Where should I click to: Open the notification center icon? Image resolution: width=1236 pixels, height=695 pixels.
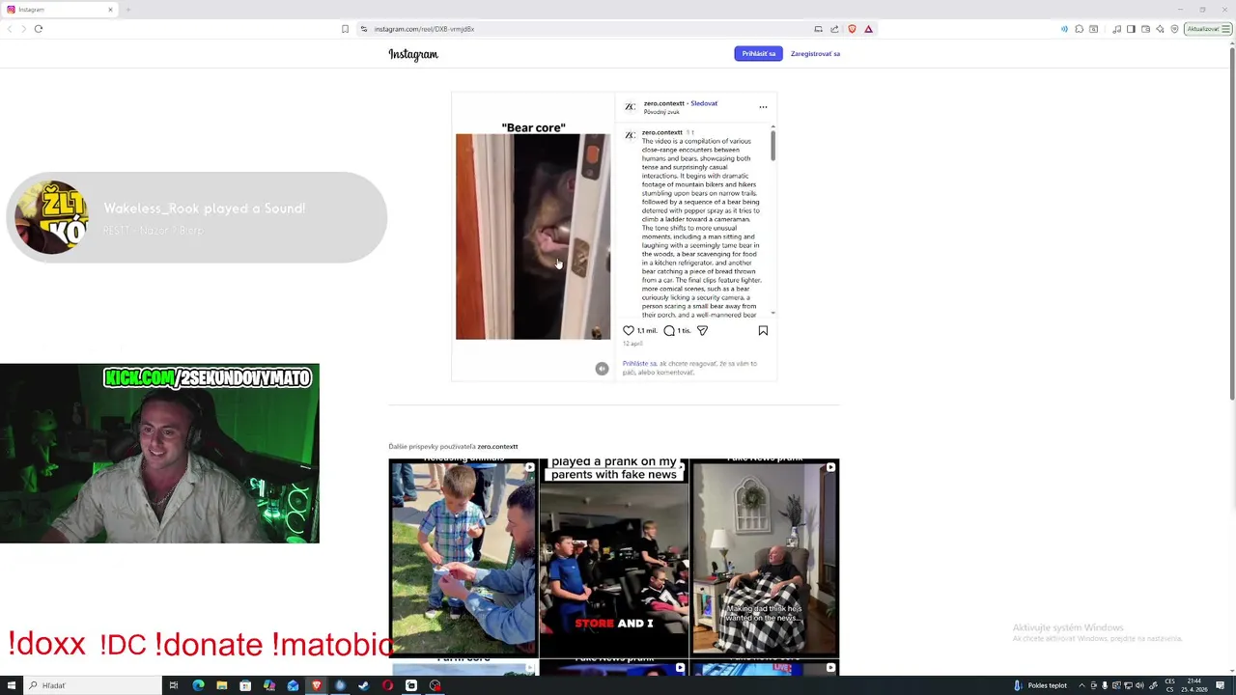(x=1220, y=685)
